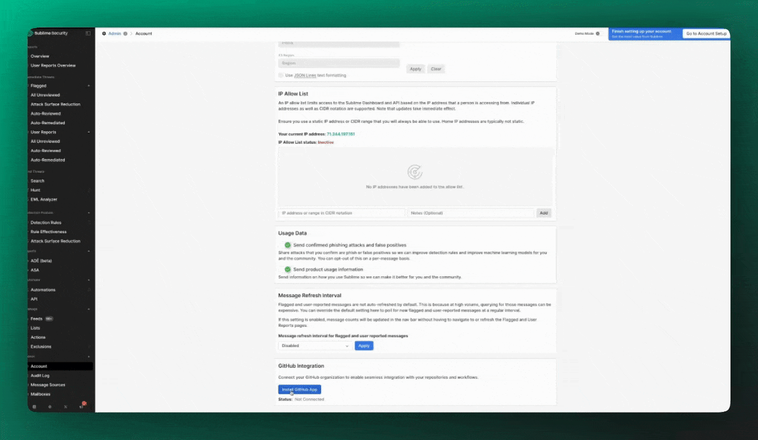Click the Apply button beside Clear
This screenshot has height=440, width=758.
(x=416, y=69)
